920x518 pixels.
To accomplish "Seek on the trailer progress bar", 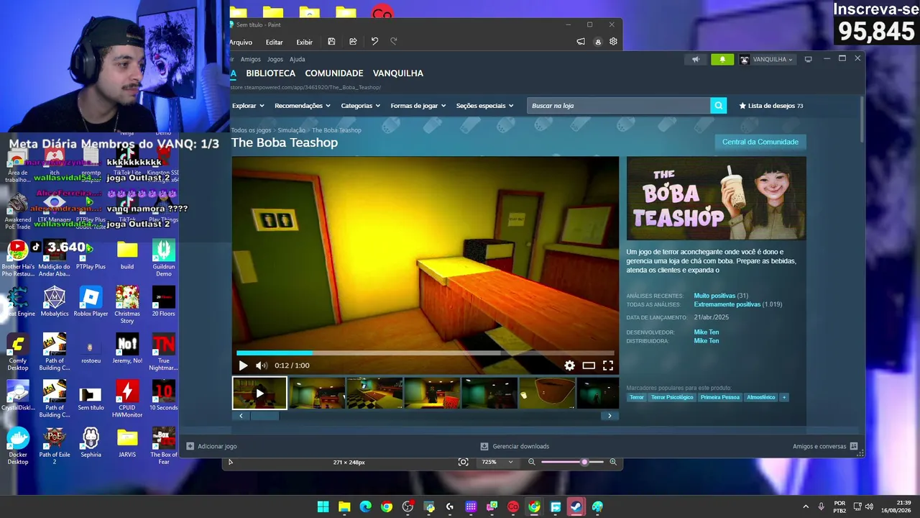I will [425, 353].
